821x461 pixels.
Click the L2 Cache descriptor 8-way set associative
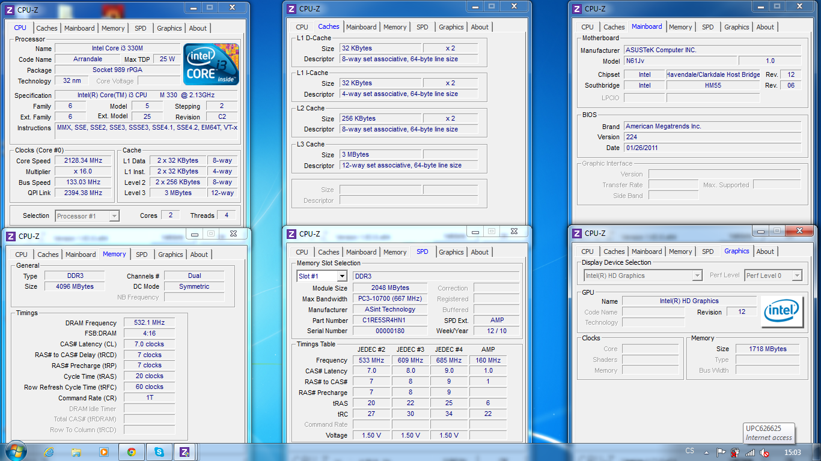tap(409, 129)
